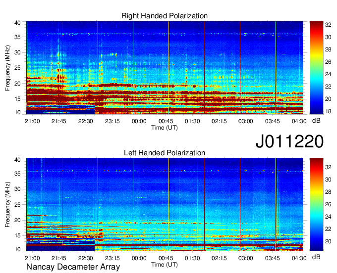Click 'Frequency (MHz)' axis label of Left Handed plot
The image size is (337, 273).
(x=7, y=205)
